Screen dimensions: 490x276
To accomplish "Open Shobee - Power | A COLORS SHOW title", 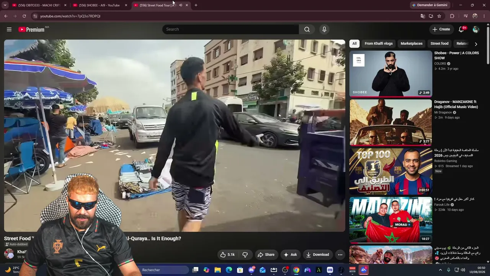I will [456, 56].
